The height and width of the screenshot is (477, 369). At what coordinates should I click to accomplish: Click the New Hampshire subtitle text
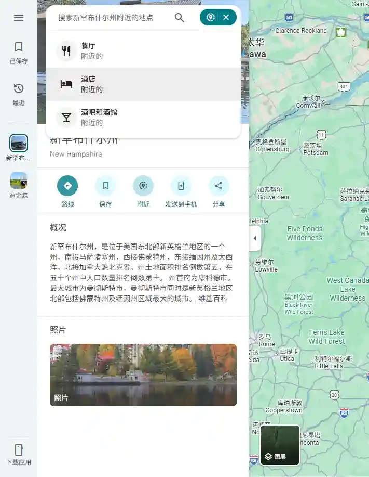click(76, 154)
